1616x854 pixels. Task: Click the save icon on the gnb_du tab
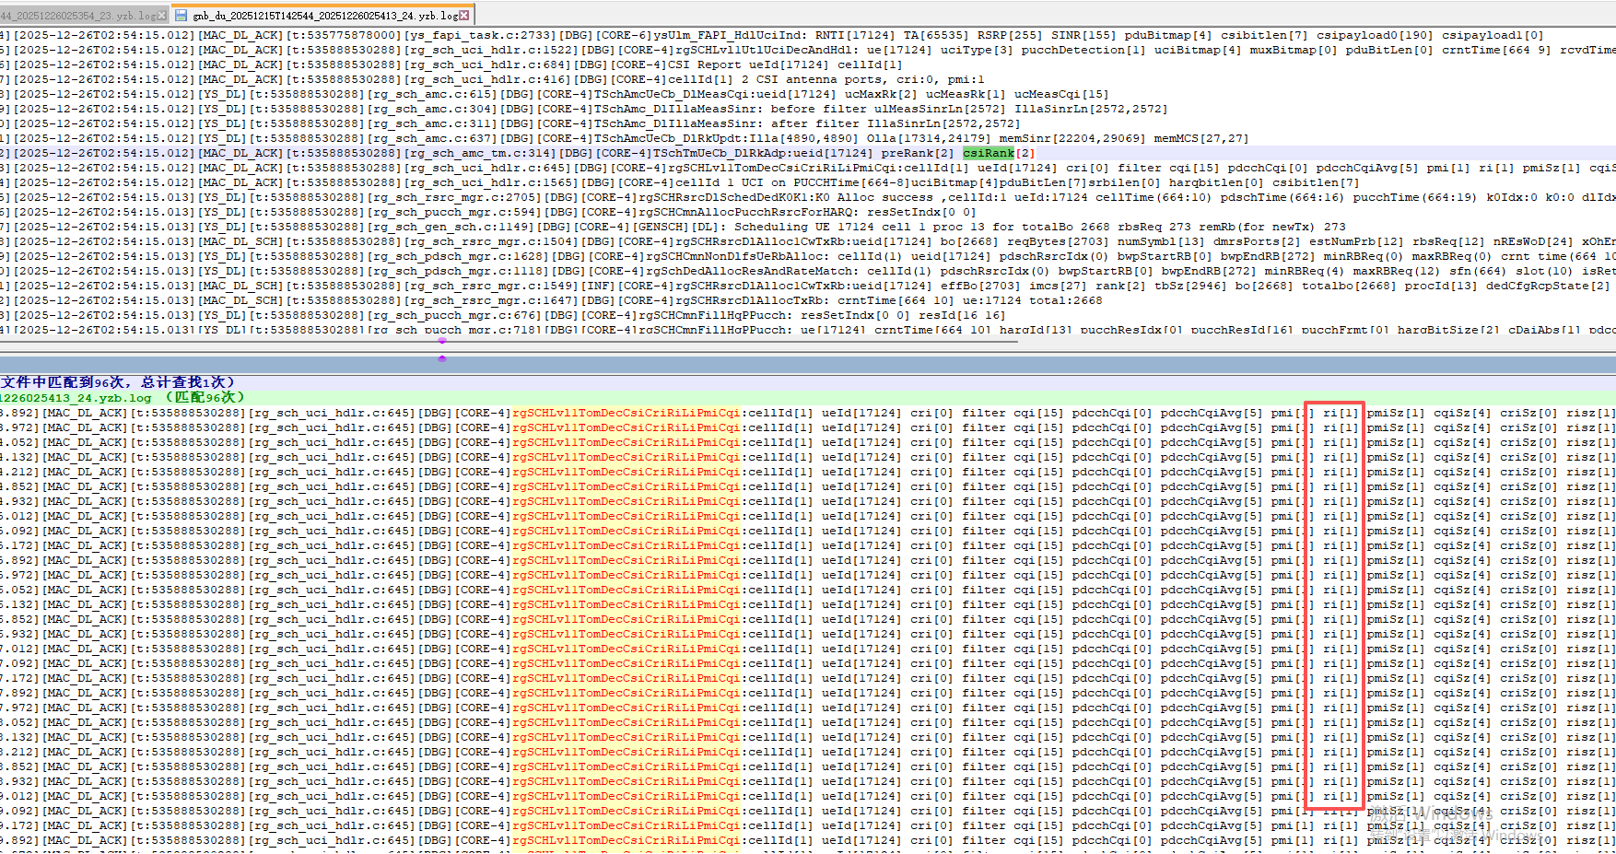[x=181, y=16]
